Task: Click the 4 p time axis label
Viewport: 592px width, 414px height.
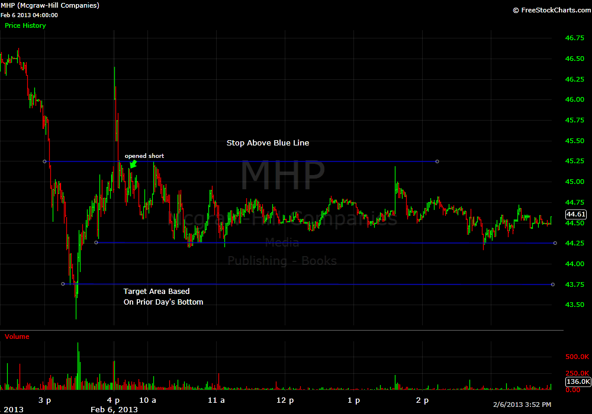Action: [x=113, y=400]
